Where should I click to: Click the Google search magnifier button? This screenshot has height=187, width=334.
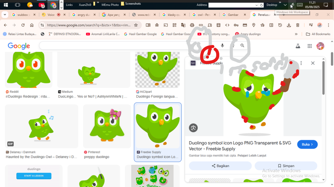click(242, 45)
